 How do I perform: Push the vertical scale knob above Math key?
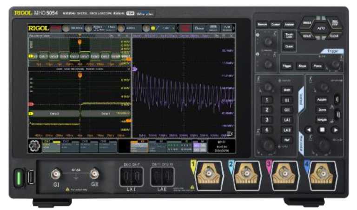(268, 87)
